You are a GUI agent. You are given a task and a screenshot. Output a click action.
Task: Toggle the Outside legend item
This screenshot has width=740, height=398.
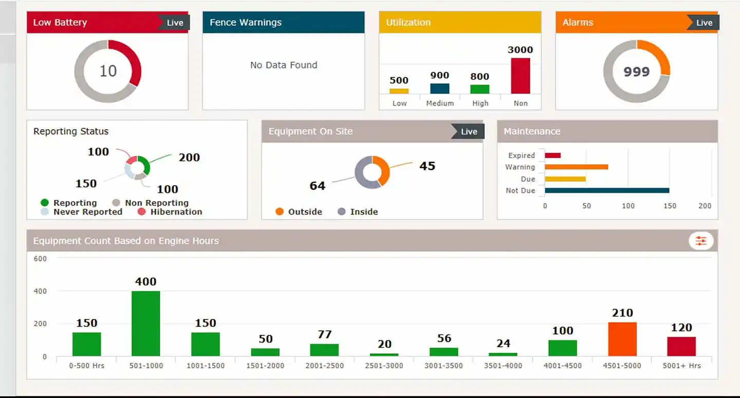coord(299,212)
